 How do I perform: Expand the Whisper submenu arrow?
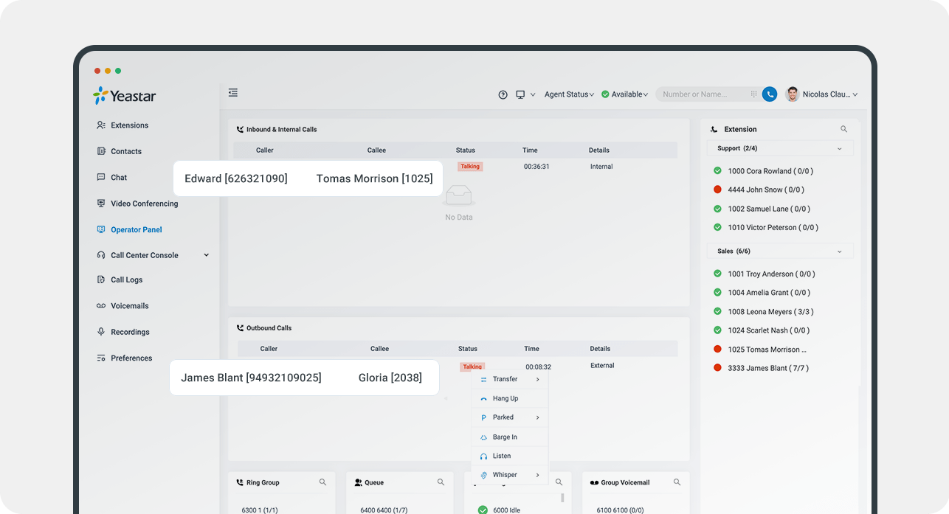coord(537,475)
